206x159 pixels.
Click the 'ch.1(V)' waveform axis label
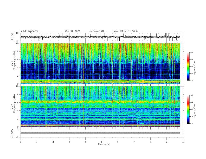point(12,37)
